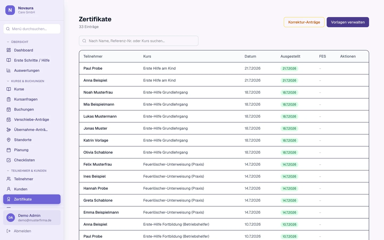Click the Kunden person icon
The width and height of the screenshot is (384, 240).
pyautogui.click(x=9, y=189)
